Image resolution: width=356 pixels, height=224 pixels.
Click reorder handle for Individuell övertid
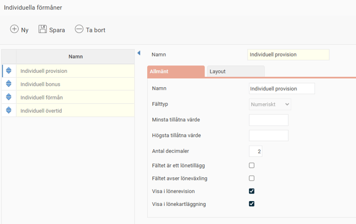[9, 110]
